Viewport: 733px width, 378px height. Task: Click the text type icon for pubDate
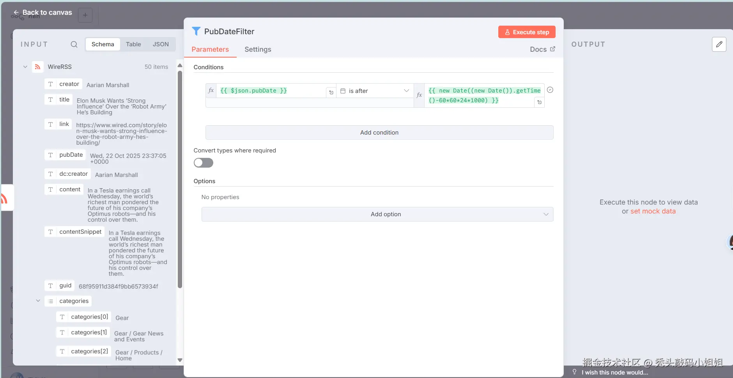click(x=50, y=155)
